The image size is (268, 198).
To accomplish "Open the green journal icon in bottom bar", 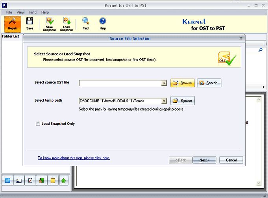I will (42, 180).
